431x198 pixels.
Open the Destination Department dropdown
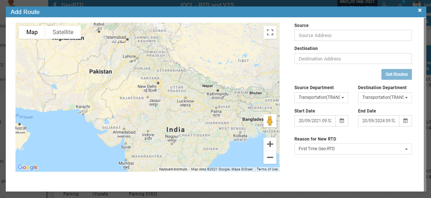click(x=385, y=97)
